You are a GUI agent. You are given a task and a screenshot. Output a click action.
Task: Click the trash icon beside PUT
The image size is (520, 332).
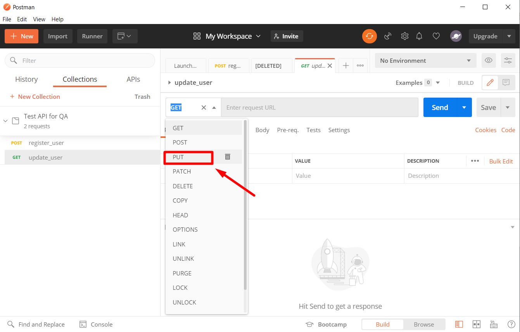click(228, 157)
